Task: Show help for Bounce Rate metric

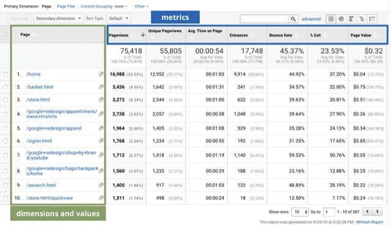Action: (297, 35)
